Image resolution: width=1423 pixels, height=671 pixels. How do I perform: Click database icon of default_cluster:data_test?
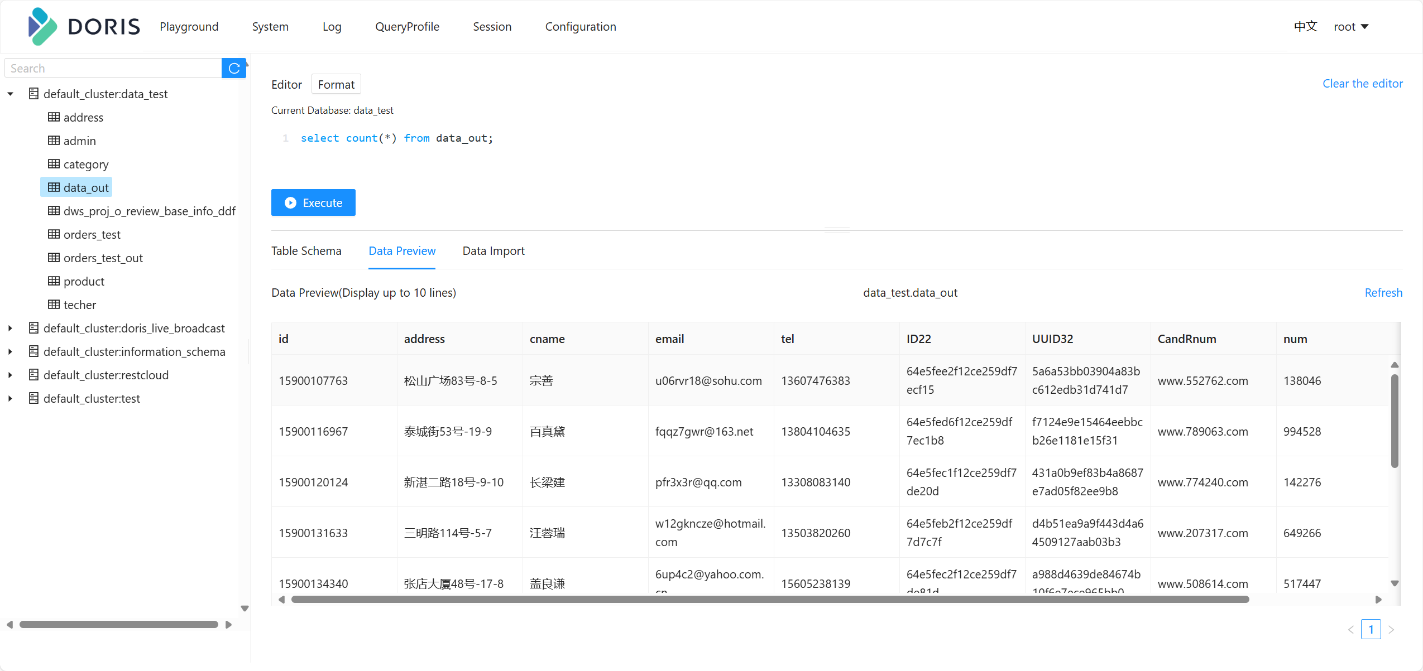point(33,94)
